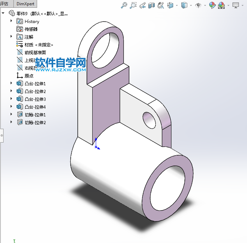Open the View Orientation dropdown arrow
Viewport: 247px width, 243px height.
pos(177,6)
